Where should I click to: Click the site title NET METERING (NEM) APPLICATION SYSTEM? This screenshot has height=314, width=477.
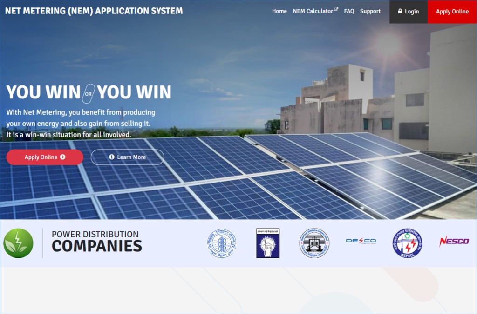94,11
